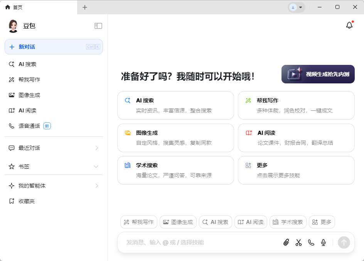Click the orange 图像生成 card icon
This screenshot has height=261, width=364.
[128, 133]
